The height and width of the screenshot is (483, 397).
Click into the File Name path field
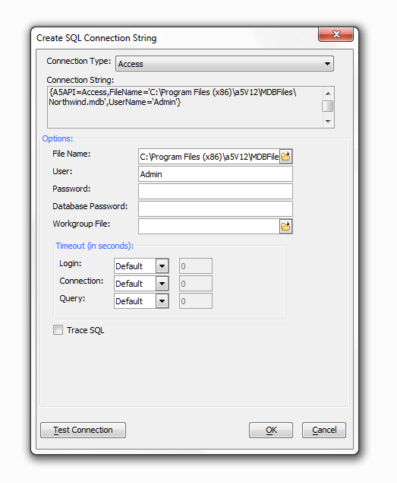click(x=209, y=157)
